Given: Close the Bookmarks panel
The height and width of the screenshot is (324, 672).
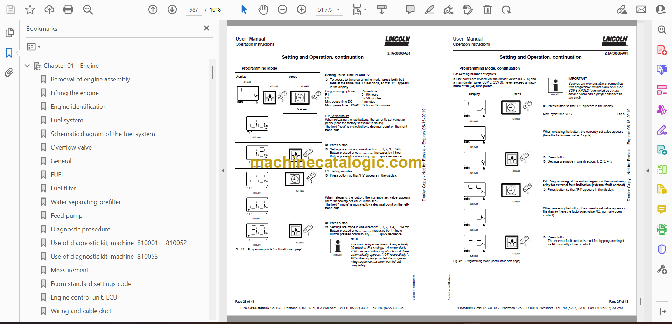Looking at the screenshot, I should pyautogui.click(x=206, y=28).
